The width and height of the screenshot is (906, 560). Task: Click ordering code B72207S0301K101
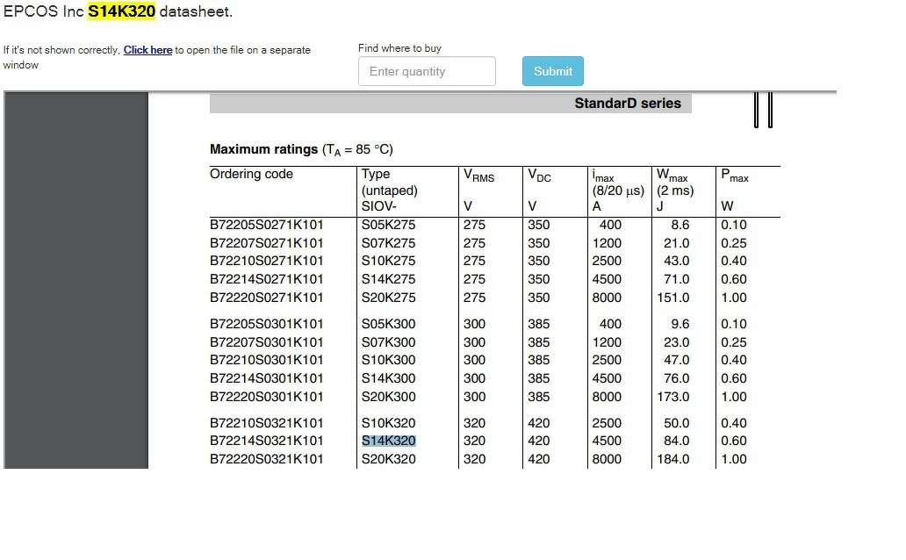point(266,342)
